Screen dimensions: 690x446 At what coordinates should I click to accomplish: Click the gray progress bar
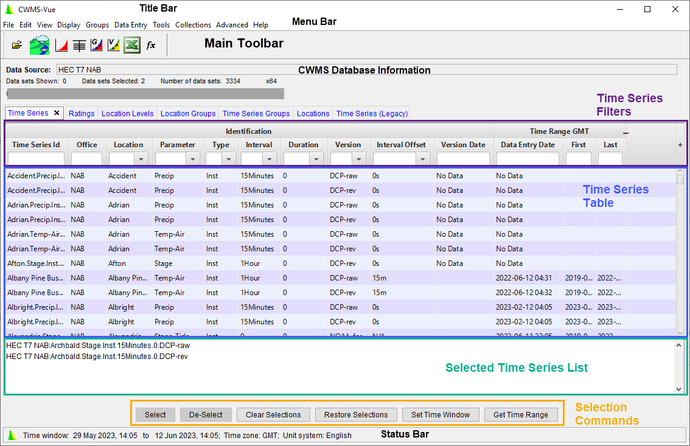point(145,94)
